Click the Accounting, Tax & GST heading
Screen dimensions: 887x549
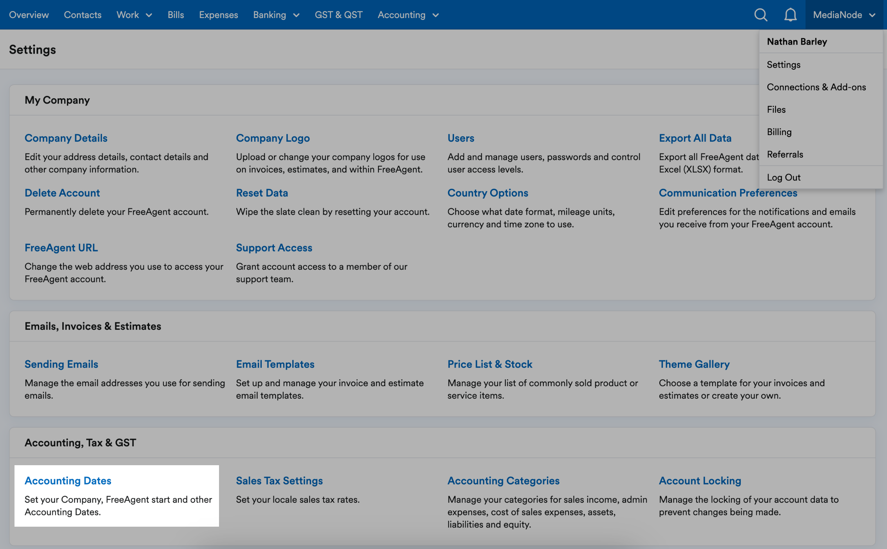click(80, 442)
